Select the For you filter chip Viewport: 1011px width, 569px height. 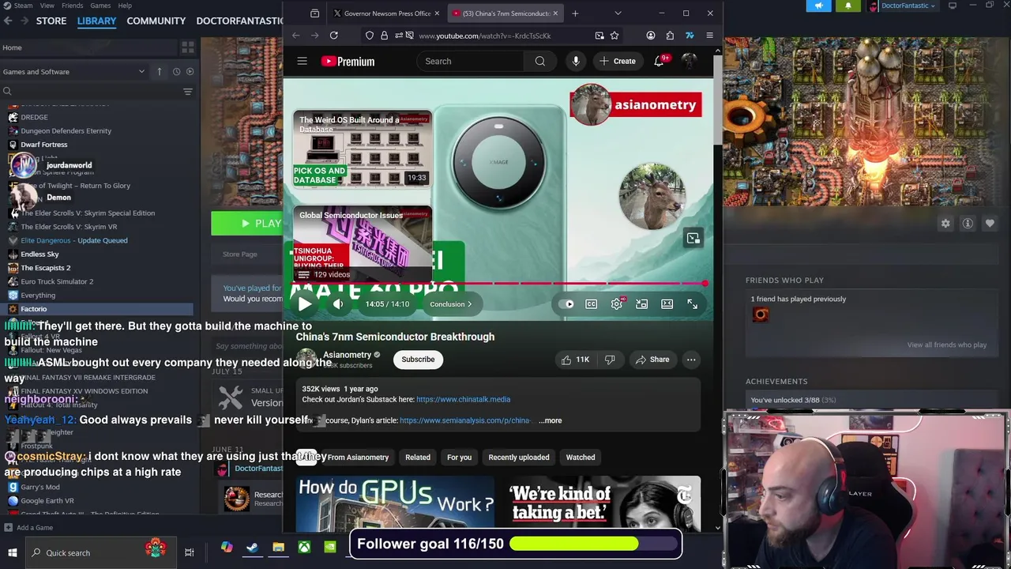(x=459, y=458)
